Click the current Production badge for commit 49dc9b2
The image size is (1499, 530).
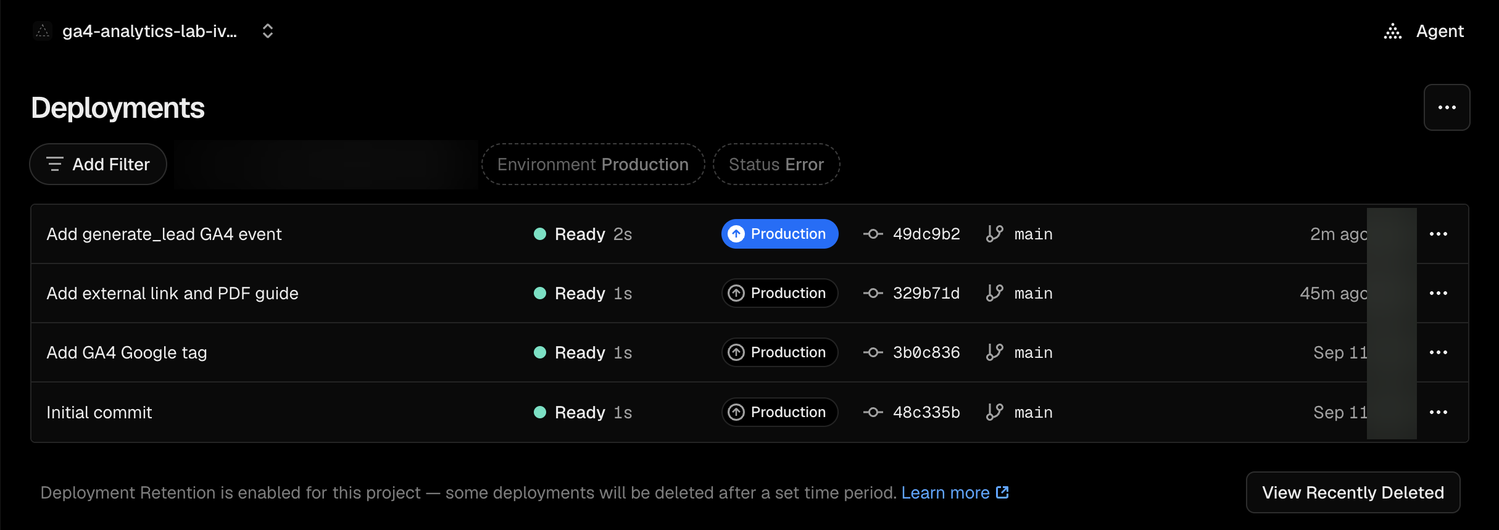coord(779,234)
